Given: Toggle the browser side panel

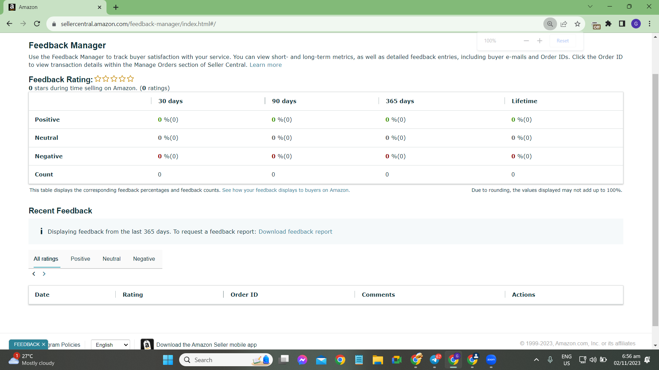Looking at the screenshot, I should tap(622, 24).
